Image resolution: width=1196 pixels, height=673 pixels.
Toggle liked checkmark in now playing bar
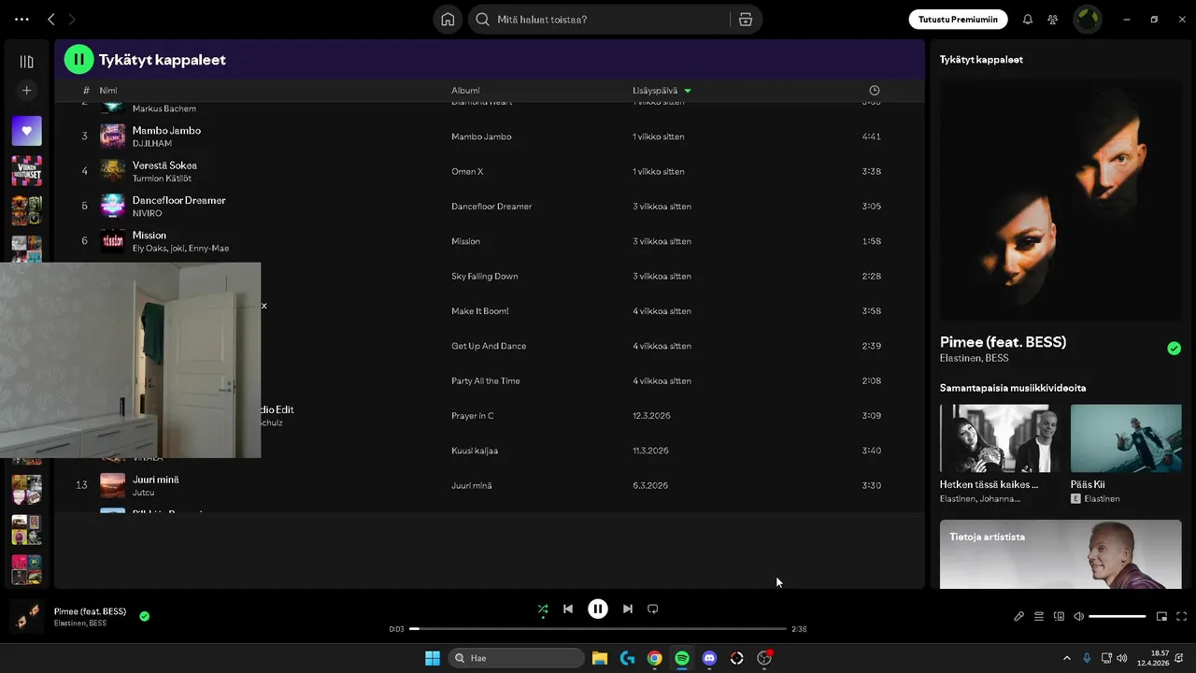point(144,616)
